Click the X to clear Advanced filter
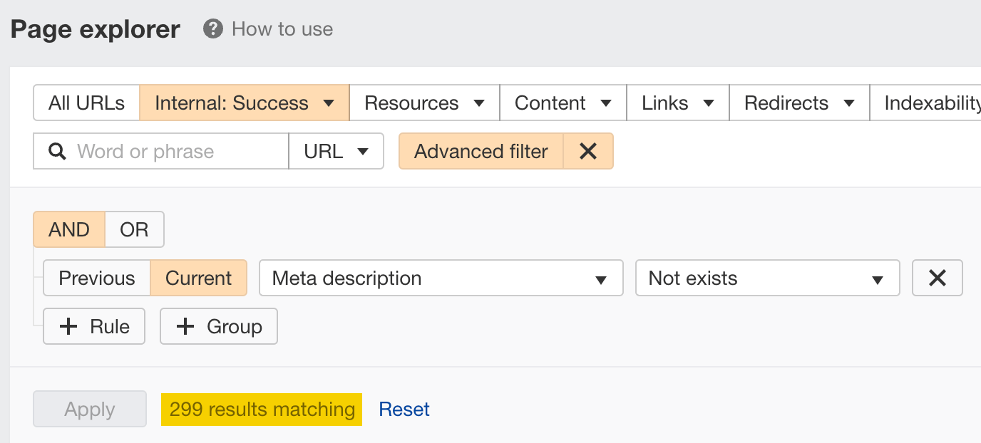 [x=588, y=151]
